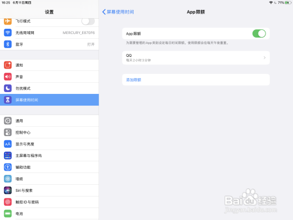Select 屏幕使用时间 in sidebar

(x=49, y=100)
